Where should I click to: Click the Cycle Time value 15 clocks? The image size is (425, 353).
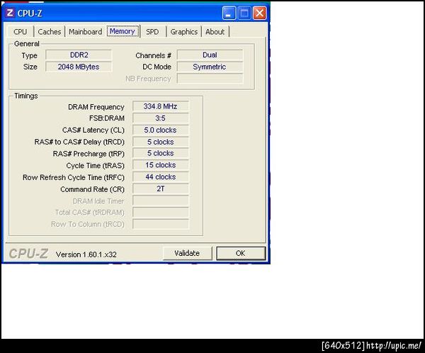click(161, 165)
